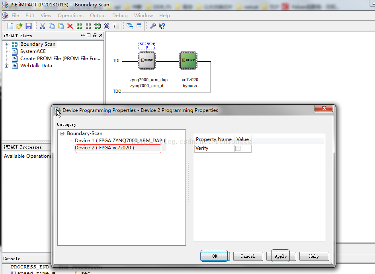This screenshot has height=274, width=375.
Task: Expand the Boundary Scan flow node
Action: tap(6, 44)
